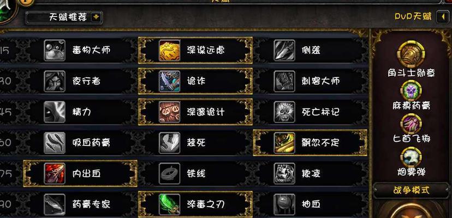Collapse the PvP天赋 panel arrow

tap(443, 17)
